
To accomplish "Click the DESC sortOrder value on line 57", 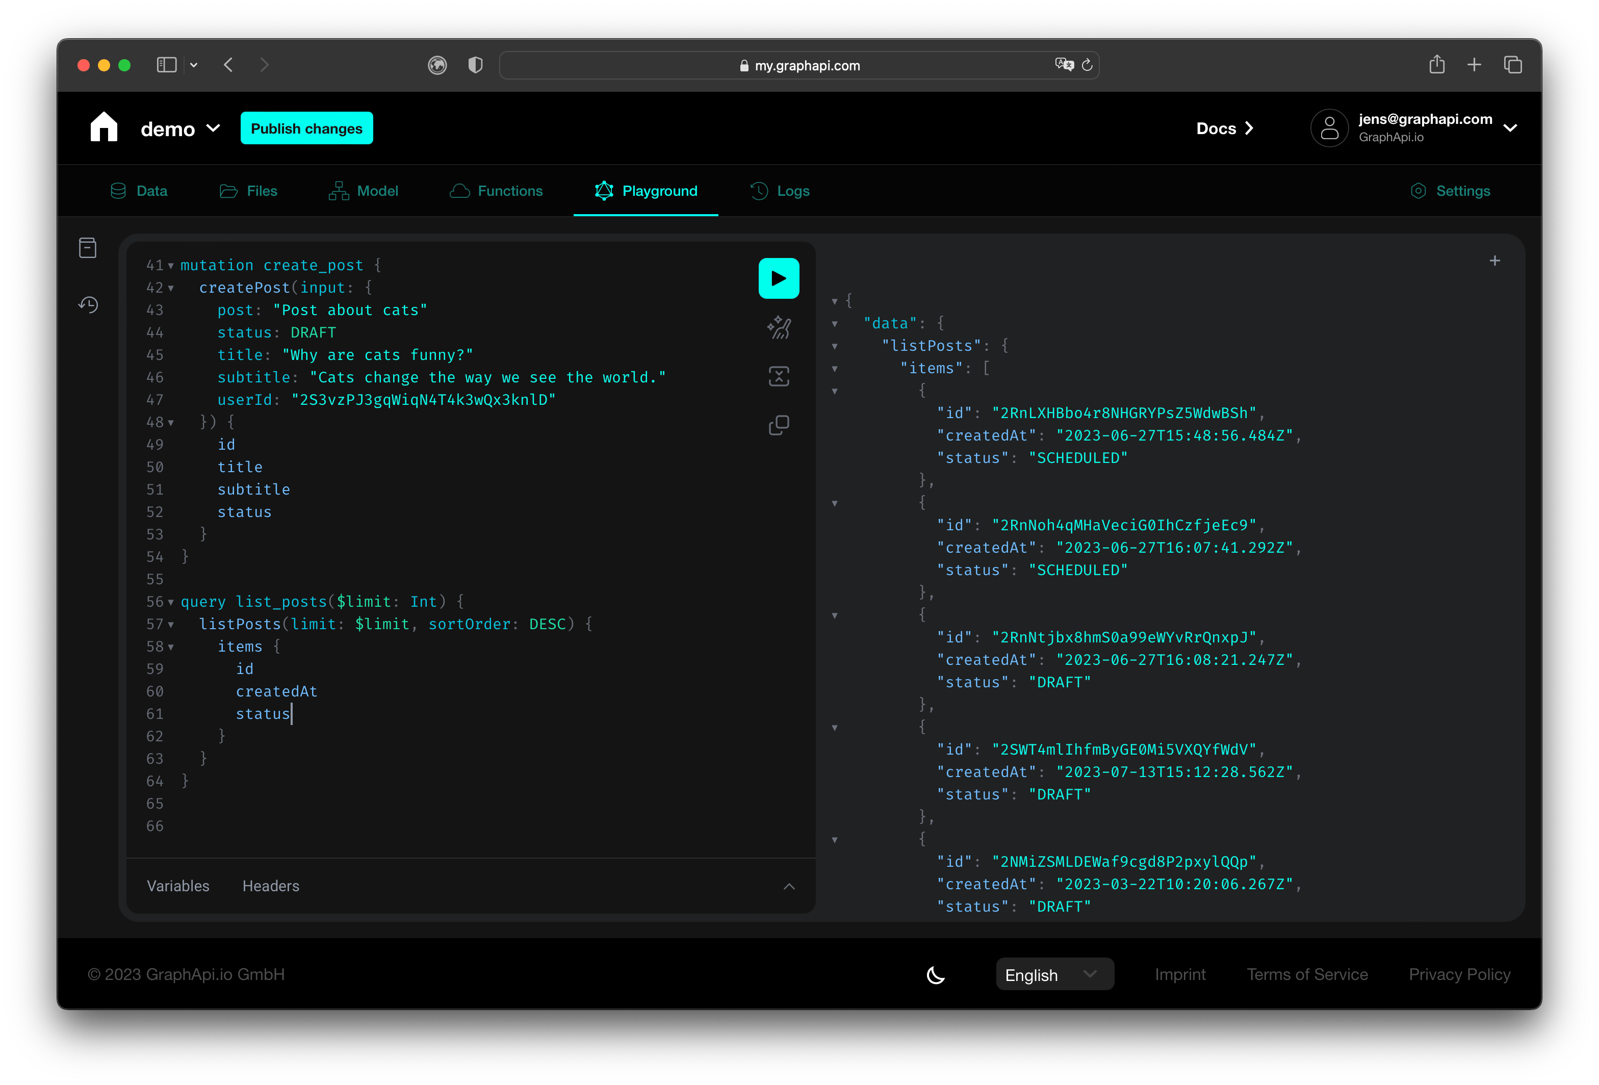I will (x=547, y=624).
